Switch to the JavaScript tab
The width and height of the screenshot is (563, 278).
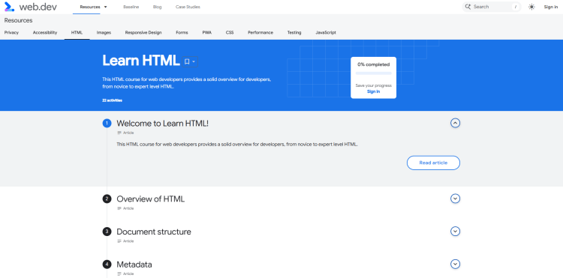(x=326, y=33)
